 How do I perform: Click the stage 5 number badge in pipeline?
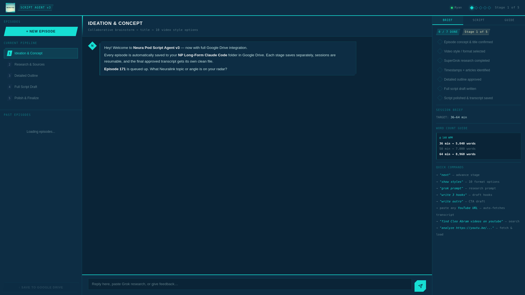[x=10, y=98]
